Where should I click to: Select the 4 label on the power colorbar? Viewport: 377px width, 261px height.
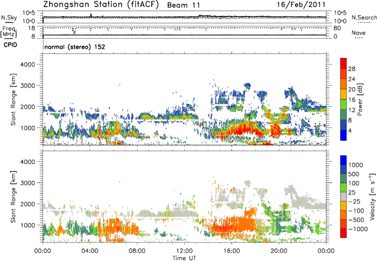[x=350, y=130]
